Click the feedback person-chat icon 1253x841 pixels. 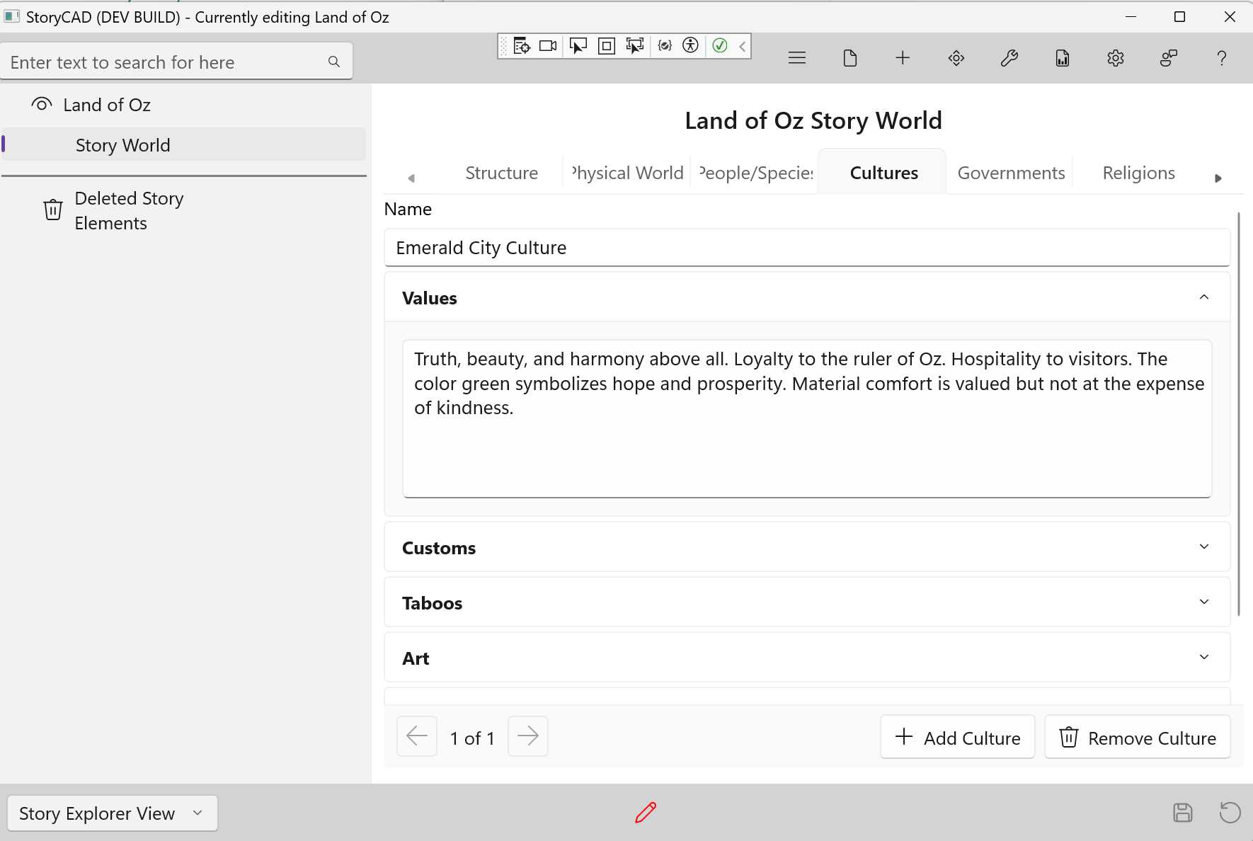click(1168, 58)
